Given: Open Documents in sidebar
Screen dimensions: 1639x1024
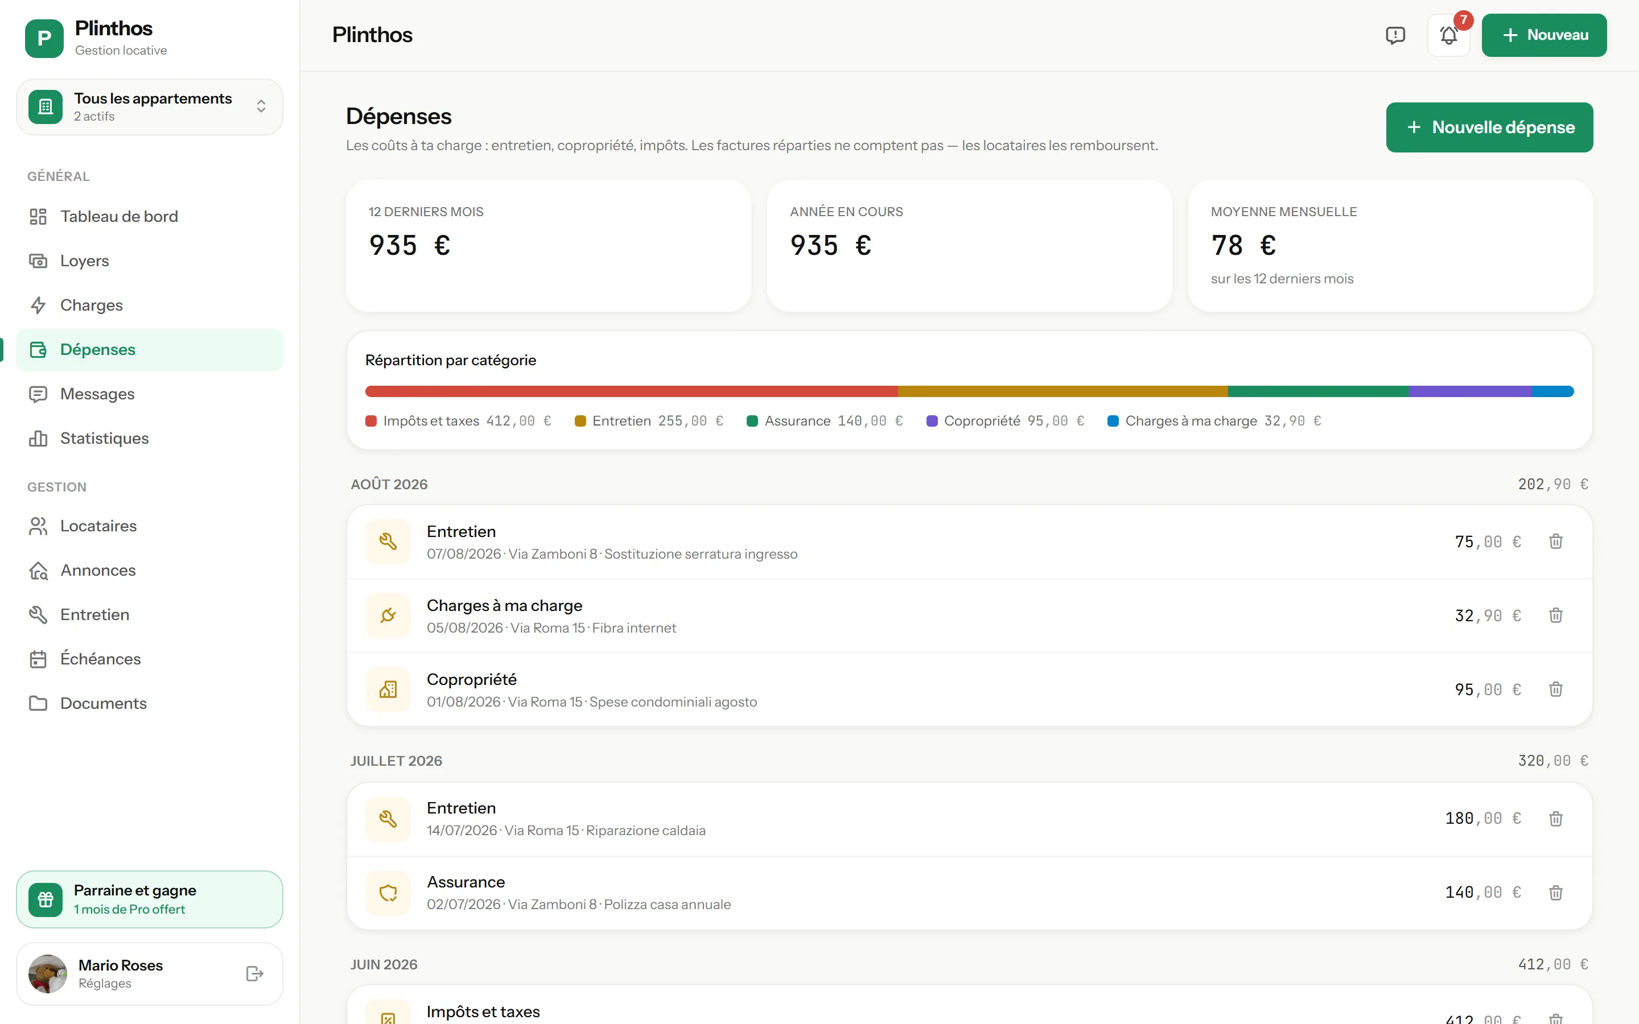Looking at the screenshot, I should pos(149,704).
